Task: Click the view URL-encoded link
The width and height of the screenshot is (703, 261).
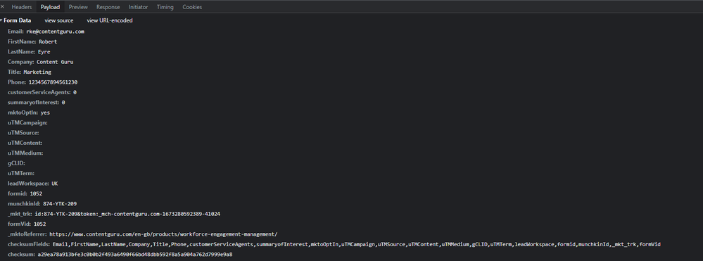Action: pos(110,20)
